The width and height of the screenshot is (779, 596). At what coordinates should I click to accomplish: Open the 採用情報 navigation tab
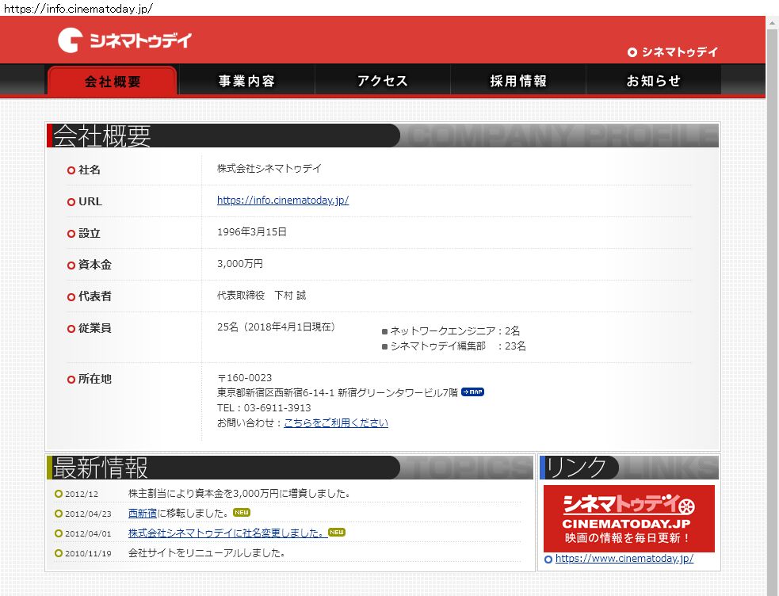(x=518, y=81)
